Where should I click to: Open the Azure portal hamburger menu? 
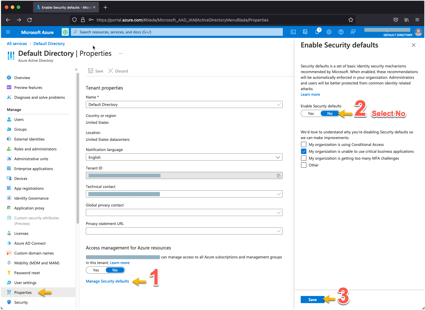pyautogui.click(x=8, y=32)
